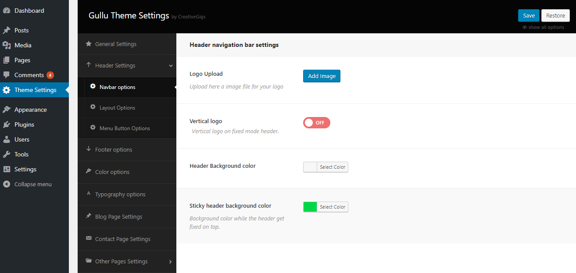The image size is (576, 273).
Task: Toggle the Vertical logo switch
Action: [x=316, y=123]
